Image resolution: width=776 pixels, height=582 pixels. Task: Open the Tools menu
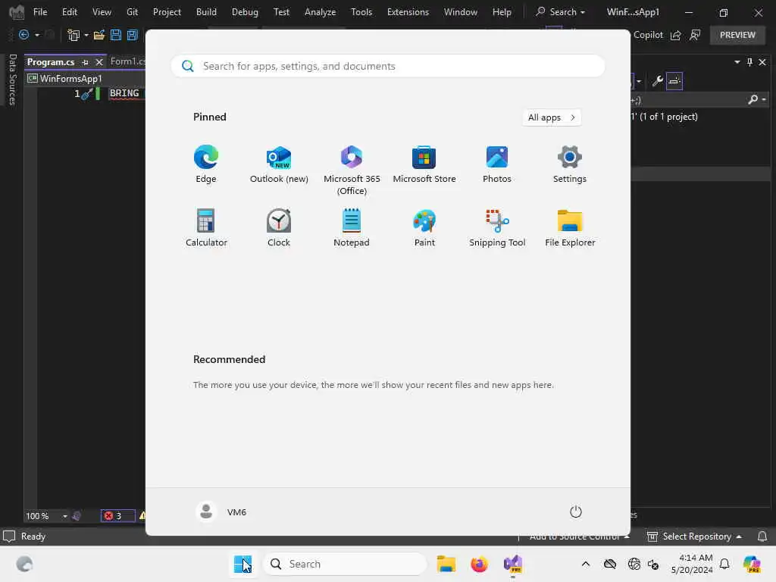point(361,12)
